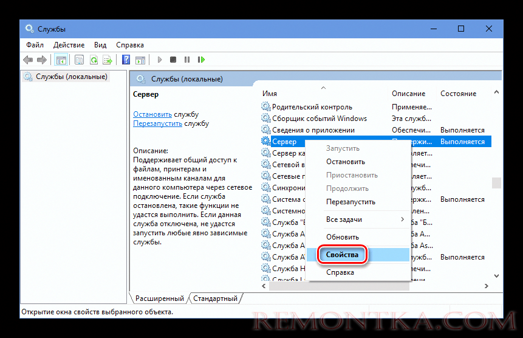Pause the service with the pause icon
Image resolution: width=523 pixels, height=338 pixels.
[187, 60]
